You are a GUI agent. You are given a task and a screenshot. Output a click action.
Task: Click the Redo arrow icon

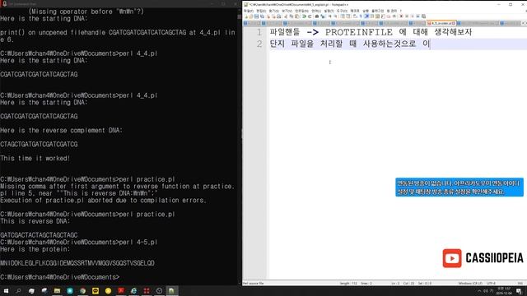pyautogui.click(x=310, y=16)
